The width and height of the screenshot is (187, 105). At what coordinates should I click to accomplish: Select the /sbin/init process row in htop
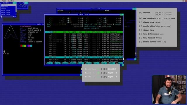tap(84, 34)
